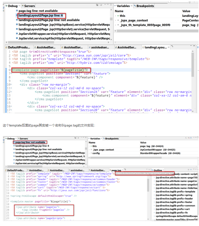The height and width of the screenshot is (226, 199).
Task: Maximize the first Debug view panel
Action: (111, 5)
